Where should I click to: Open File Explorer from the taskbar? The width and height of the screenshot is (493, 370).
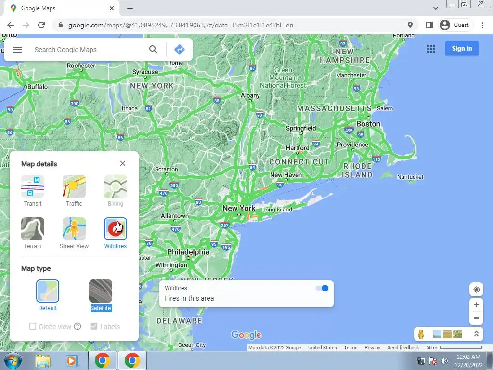[43, 361]
